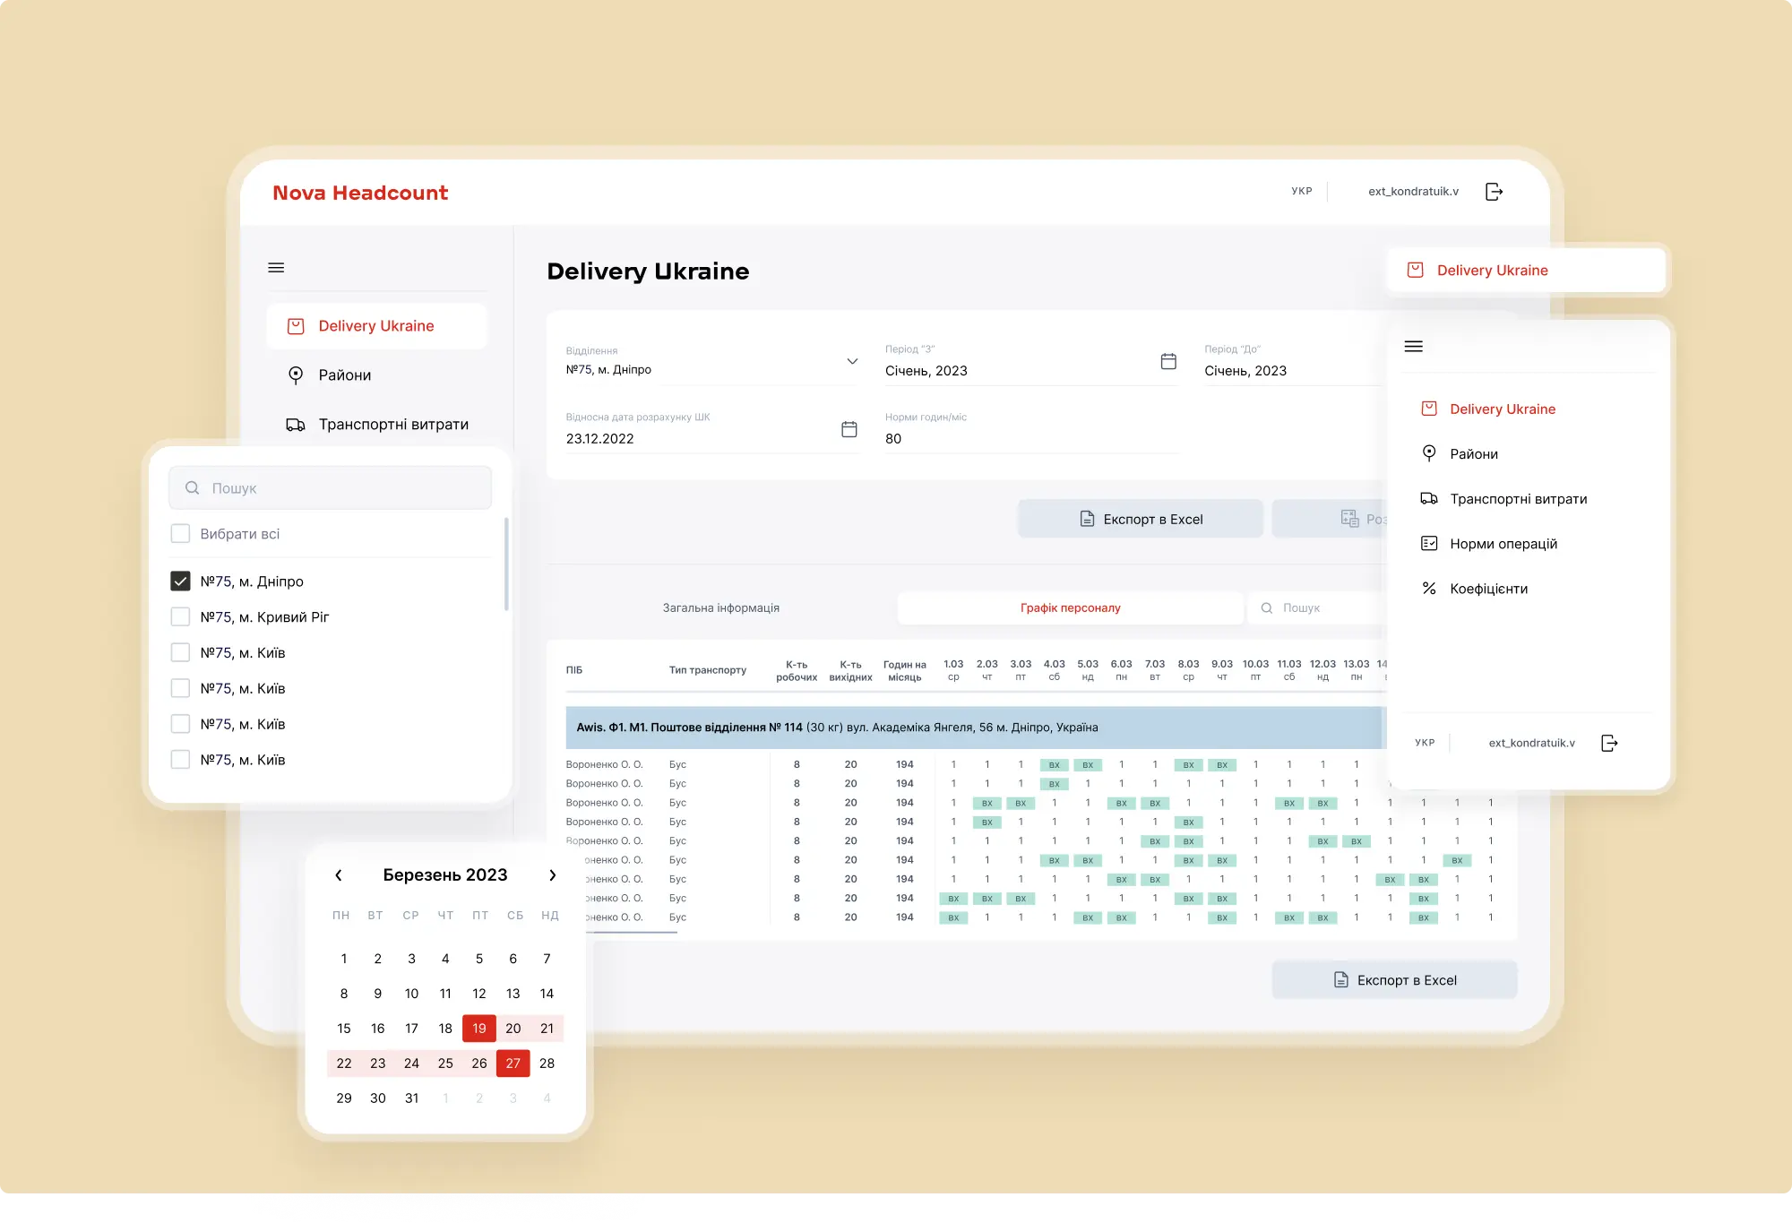Select March 19 in the calendar

coord(479,1029)
